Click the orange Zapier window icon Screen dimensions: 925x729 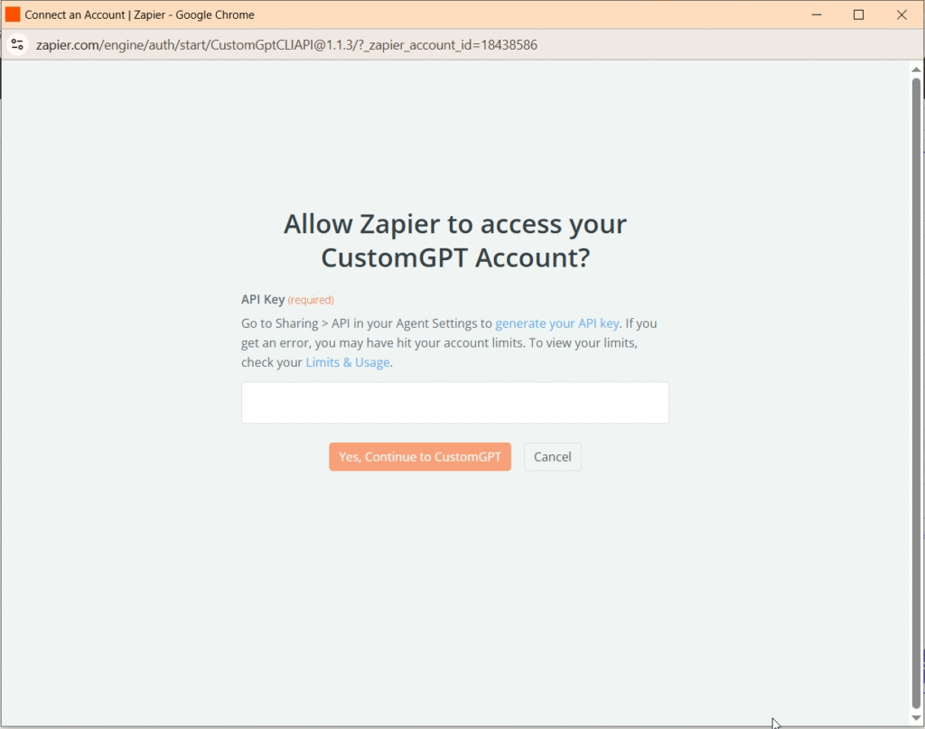click(x=11, y=14)
